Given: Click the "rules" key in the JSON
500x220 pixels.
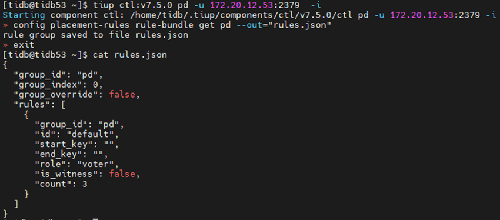Looking at the screenshot, I should pyautogui.click(x=29, y=105).
